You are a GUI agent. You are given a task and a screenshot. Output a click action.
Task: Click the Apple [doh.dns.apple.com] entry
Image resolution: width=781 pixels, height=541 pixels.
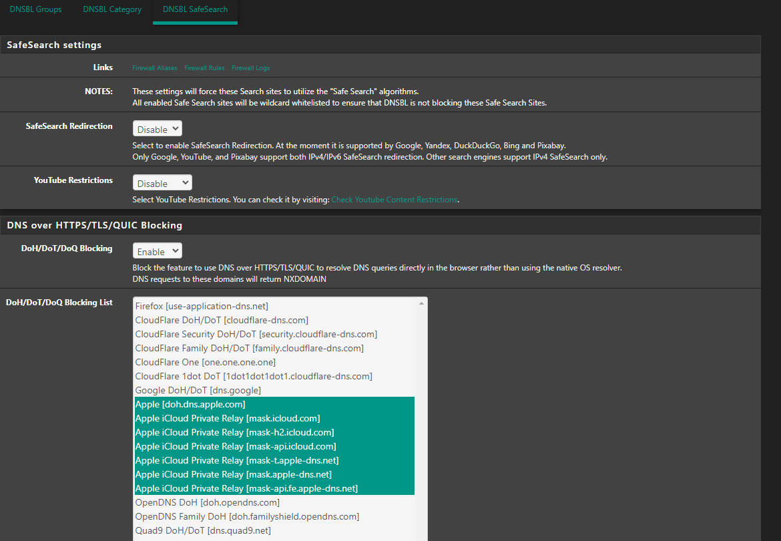[274, 404]
